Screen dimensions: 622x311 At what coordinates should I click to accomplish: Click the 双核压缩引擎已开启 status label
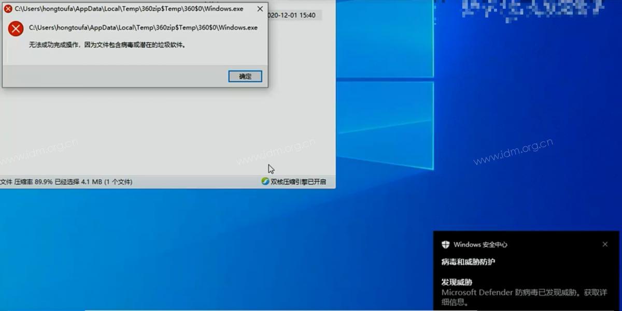(298, 182)
